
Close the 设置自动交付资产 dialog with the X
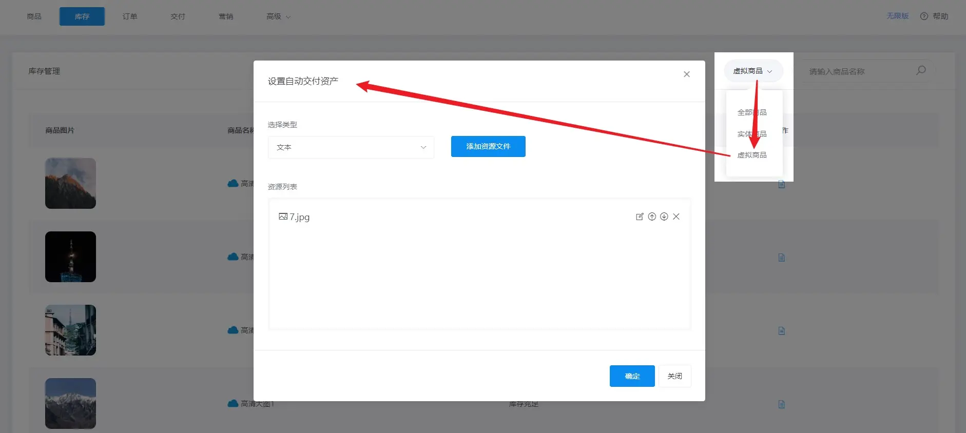click(x=687, y=74)
